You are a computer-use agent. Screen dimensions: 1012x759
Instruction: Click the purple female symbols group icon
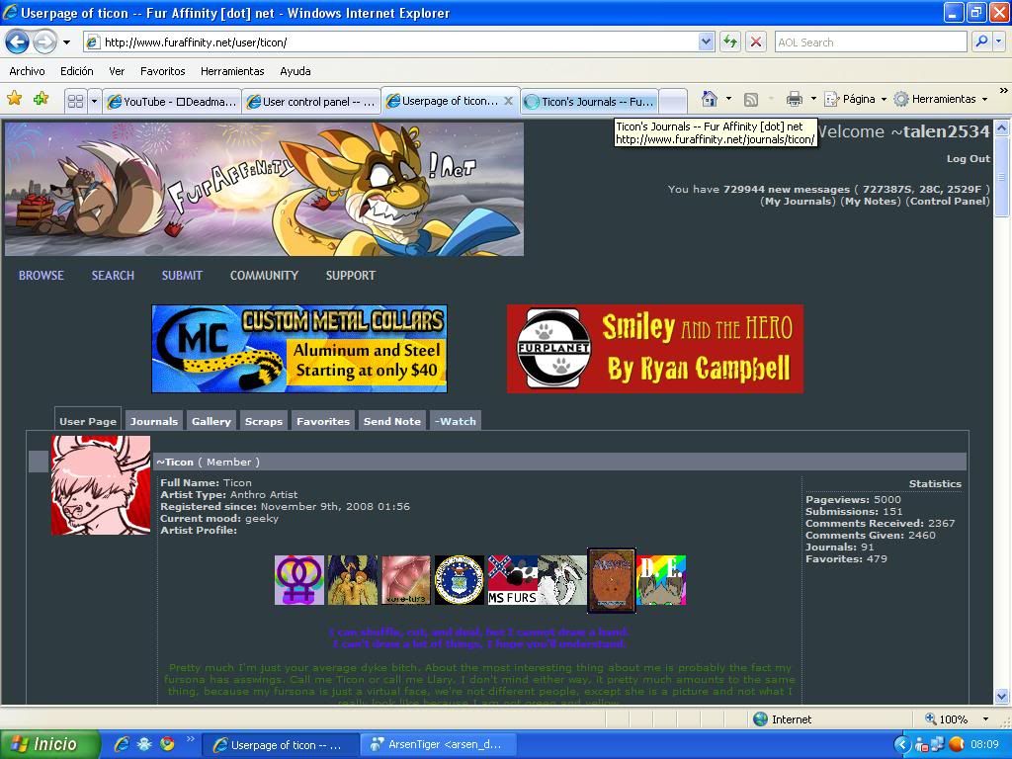299,580
